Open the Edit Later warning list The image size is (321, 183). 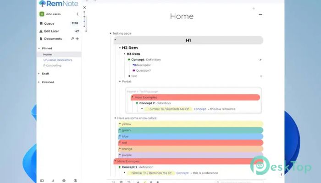pyautogui.click(x=51, y=31)
